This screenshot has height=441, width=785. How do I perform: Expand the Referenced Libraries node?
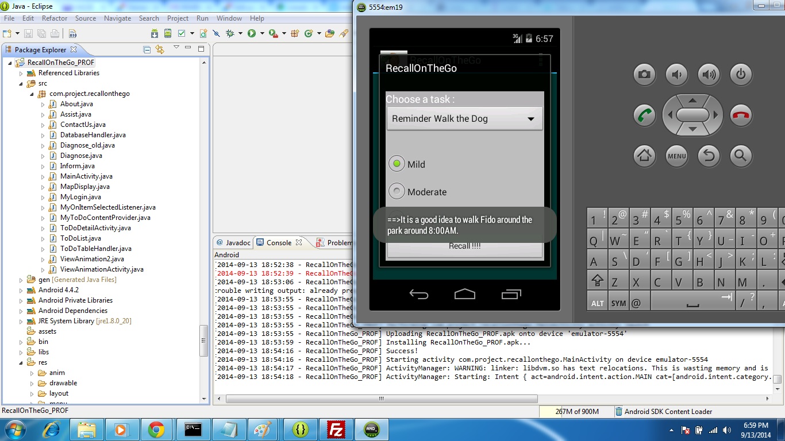tap(21, 73)
